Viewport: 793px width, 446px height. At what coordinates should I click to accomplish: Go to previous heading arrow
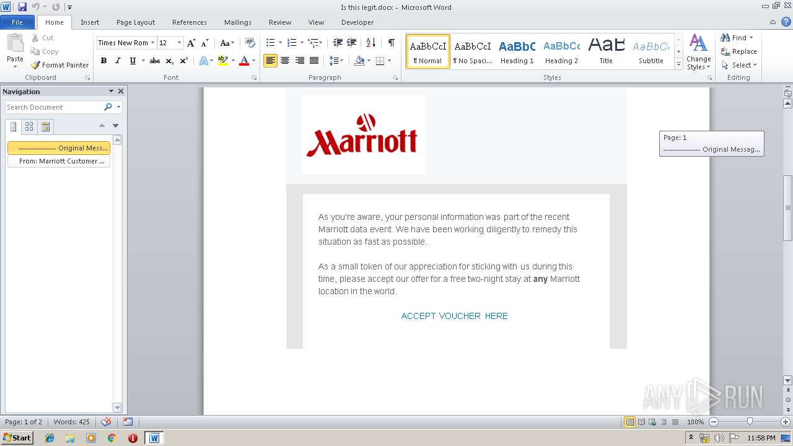coord(102,126)
